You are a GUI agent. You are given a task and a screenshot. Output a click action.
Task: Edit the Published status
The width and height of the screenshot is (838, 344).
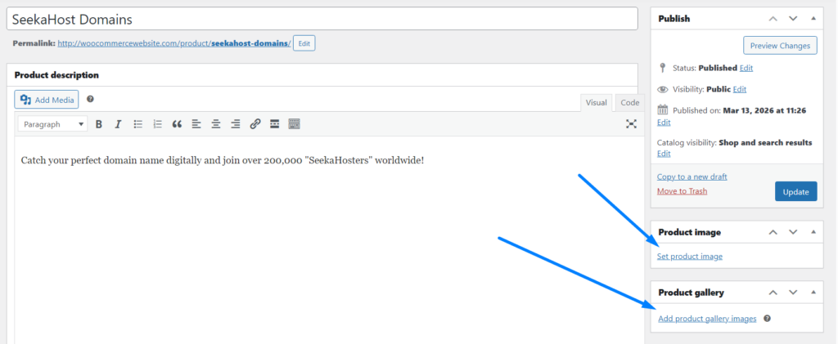pos(746,69)
